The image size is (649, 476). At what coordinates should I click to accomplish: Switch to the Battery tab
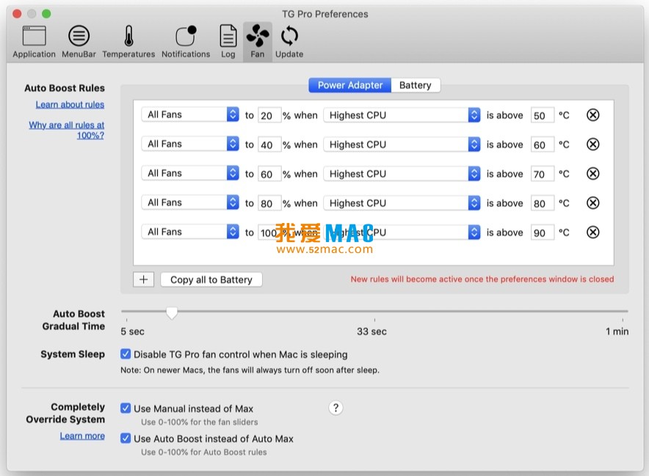click(415, 85)
